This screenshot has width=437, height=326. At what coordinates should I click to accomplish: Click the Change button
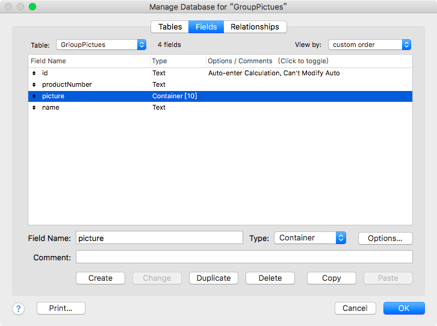[x=157, y=278]
